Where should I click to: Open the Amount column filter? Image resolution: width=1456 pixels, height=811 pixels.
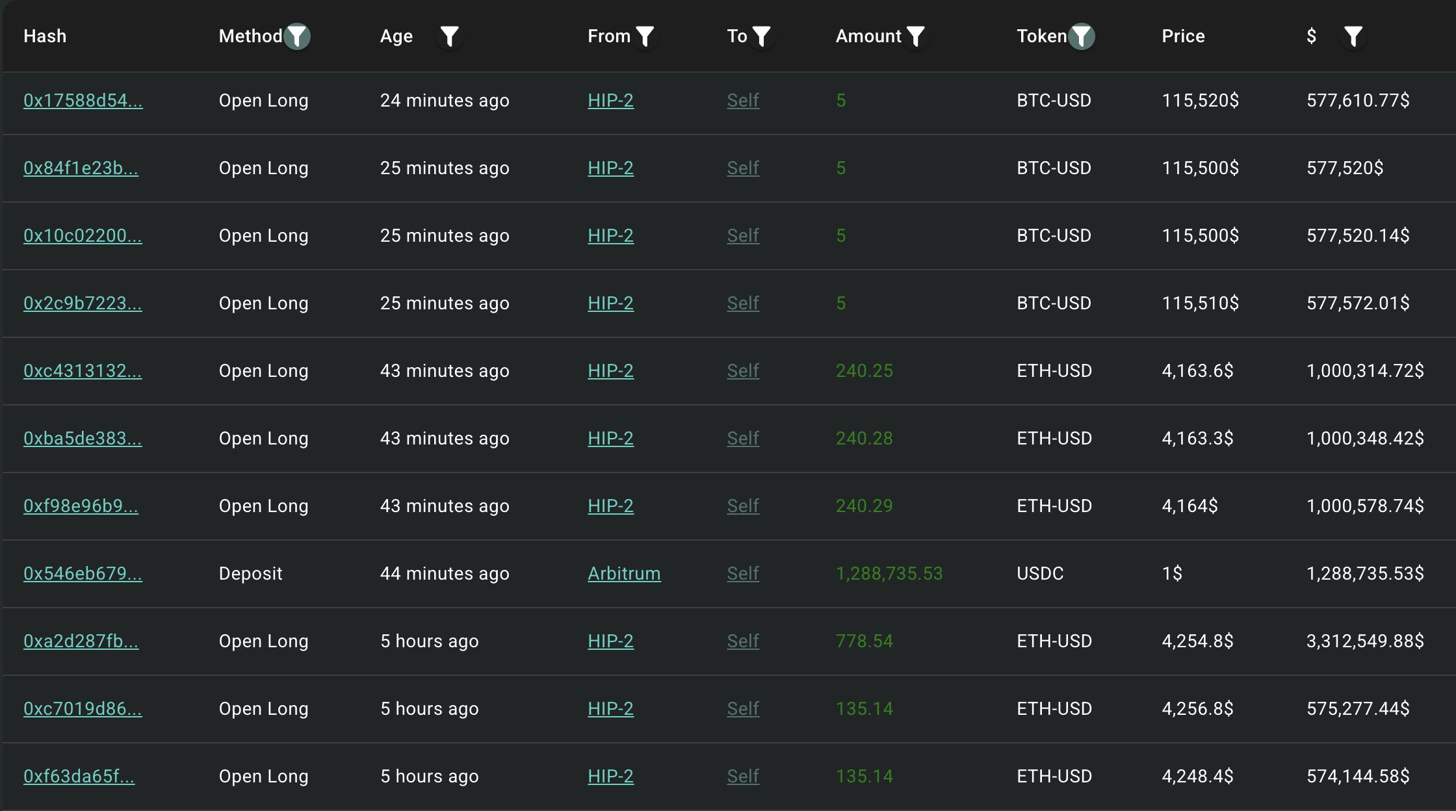915,36
